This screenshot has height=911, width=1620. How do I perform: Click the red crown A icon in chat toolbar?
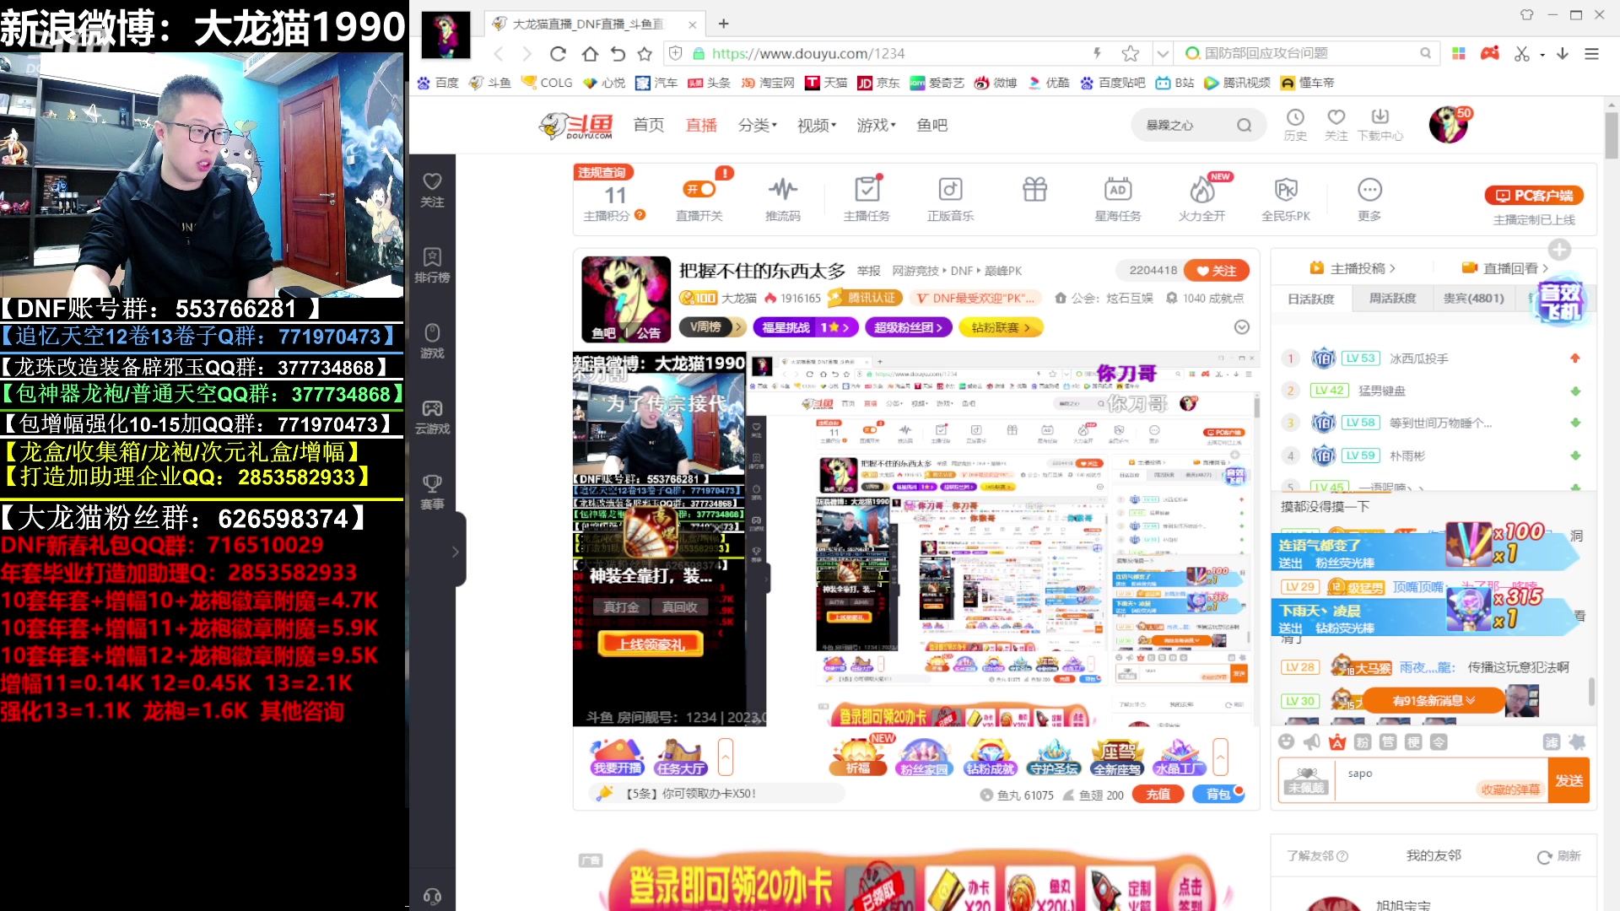pos(1337,741)
